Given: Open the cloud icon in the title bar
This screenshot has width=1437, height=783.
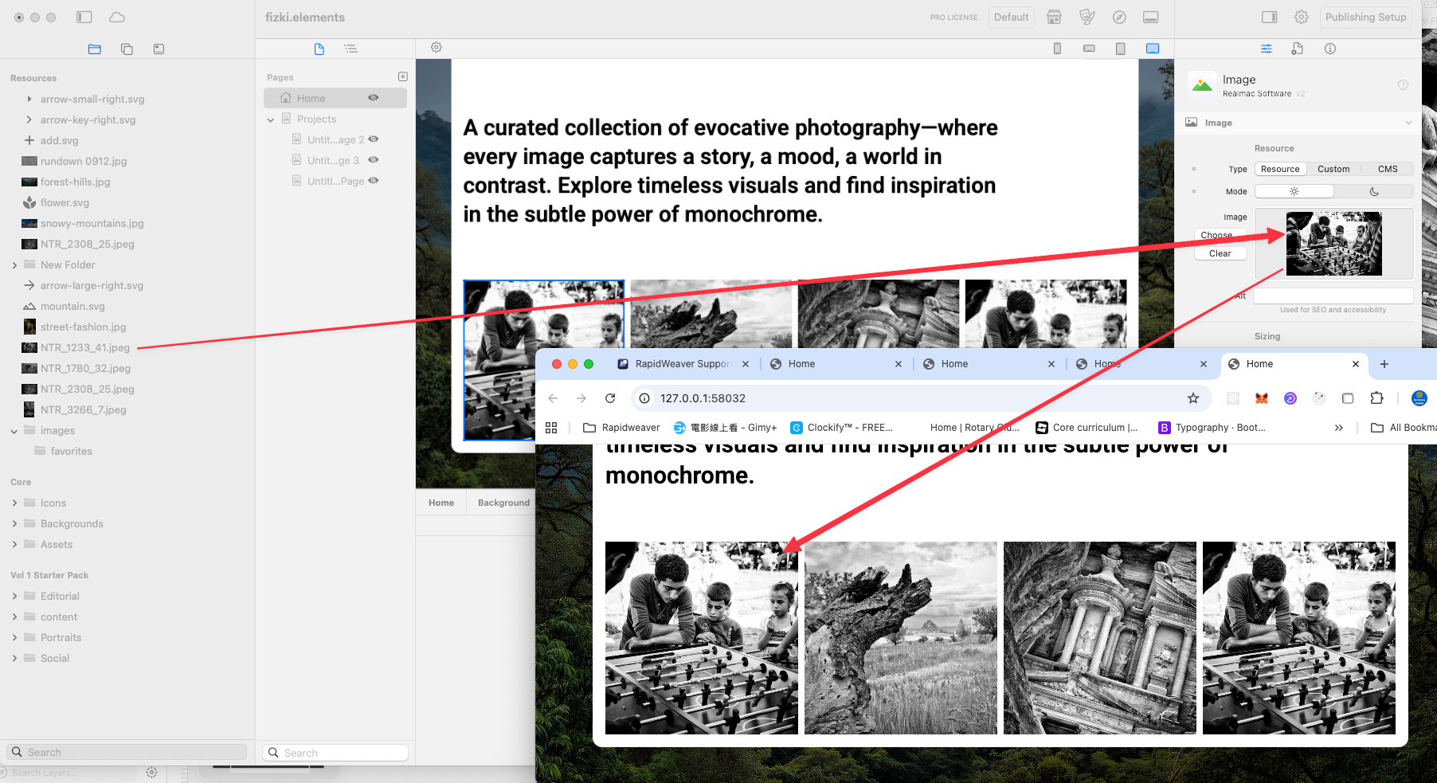Looking at the screenshot, I should tap(117, 17).
